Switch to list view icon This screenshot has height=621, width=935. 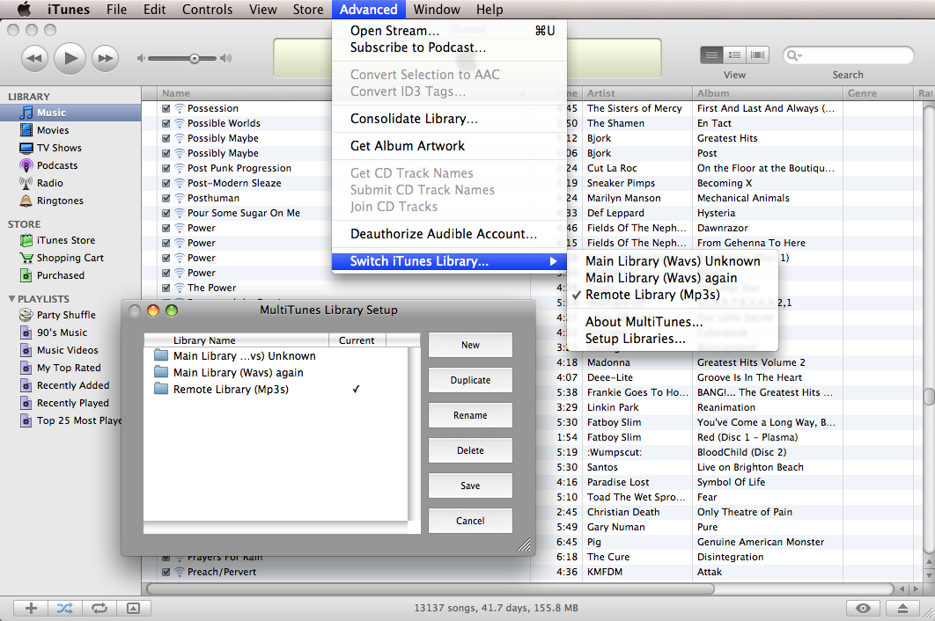click(x=711, y=55)
